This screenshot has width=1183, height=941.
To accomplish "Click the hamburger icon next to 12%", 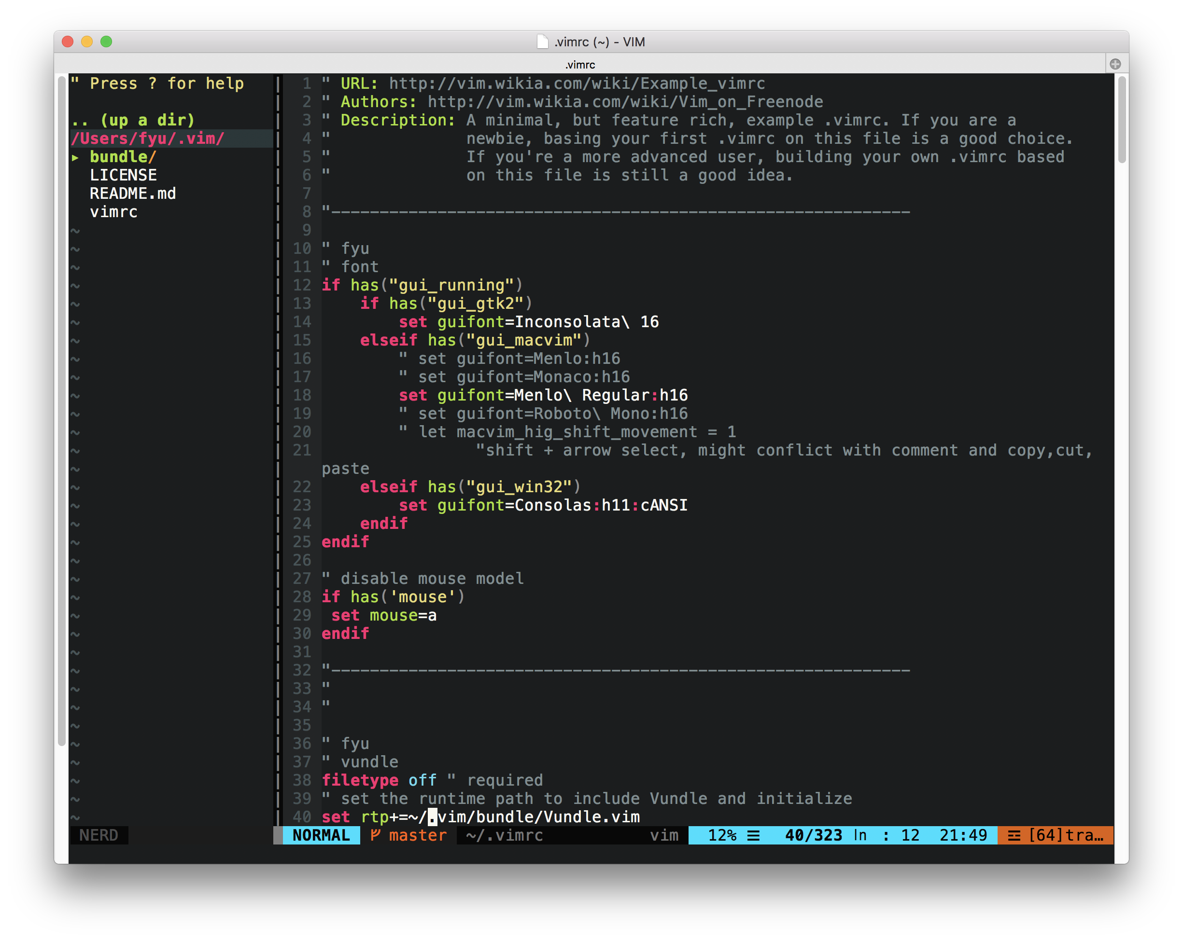I will (753, 835).
